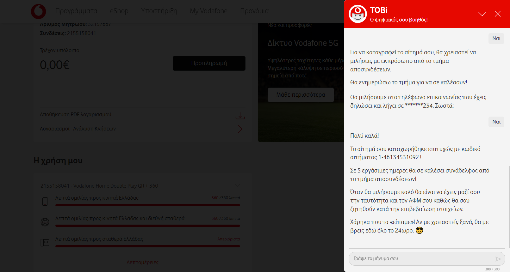Click the σταθερά Ελλάδας progress bar
The image size is (510, 272).
coord(148,246)
